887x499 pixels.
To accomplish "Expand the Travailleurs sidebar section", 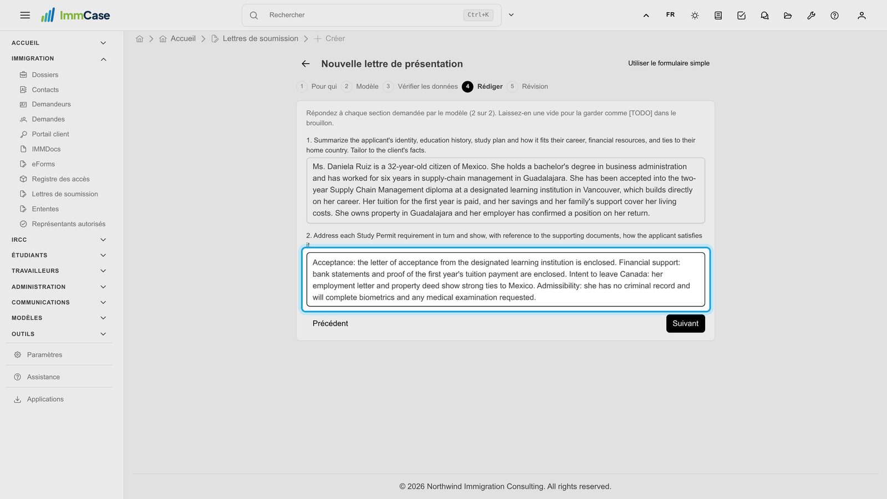I will tap(59, 271).
